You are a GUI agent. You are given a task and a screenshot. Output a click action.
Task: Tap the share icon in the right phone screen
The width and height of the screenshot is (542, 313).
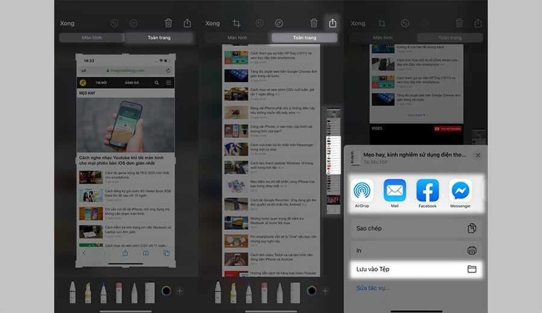coord(478,23)
